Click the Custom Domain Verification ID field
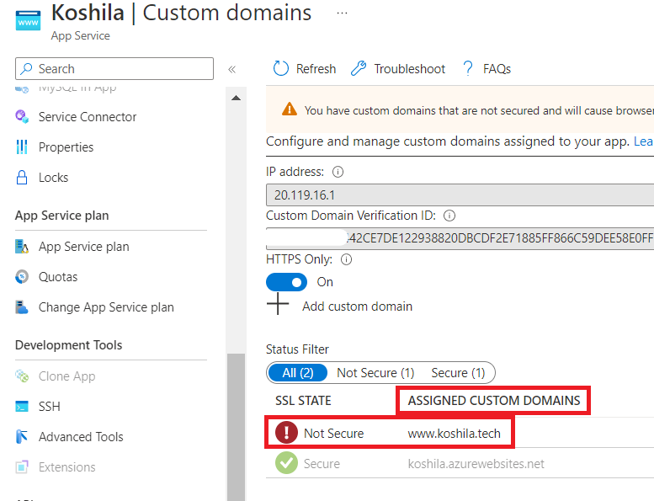The image size is (654, 501). pyautogui.click(x=460, y=238)
